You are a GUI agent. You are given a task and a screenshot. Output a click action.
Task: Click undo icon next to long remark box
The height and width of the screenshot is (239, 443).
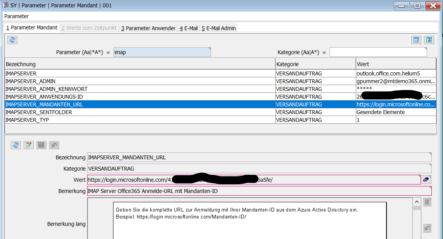[x=427, y=228]
